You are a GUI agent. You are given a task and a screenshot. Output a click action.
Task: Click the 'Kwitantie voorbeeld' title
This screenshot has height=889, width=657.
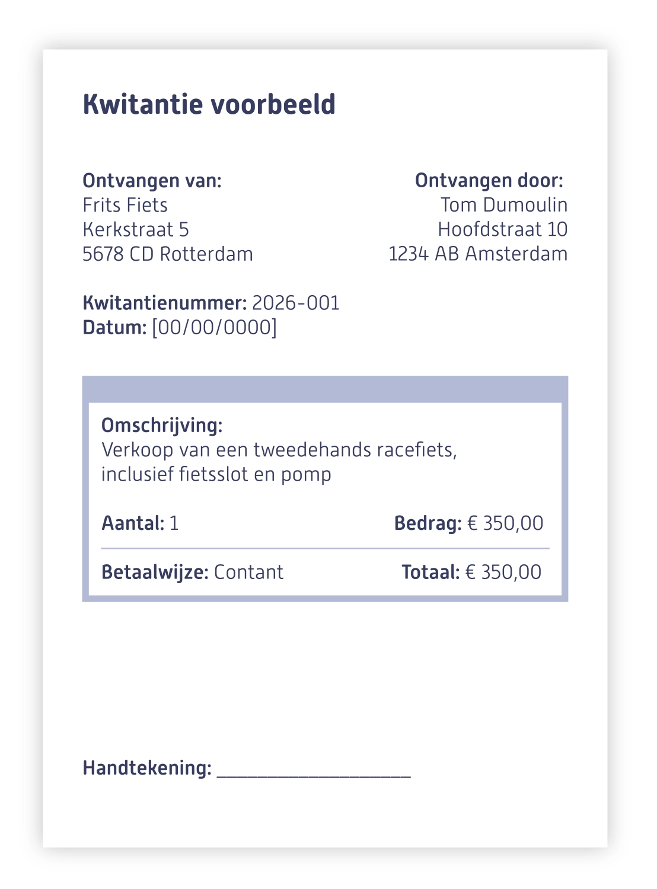click(209, 104)
